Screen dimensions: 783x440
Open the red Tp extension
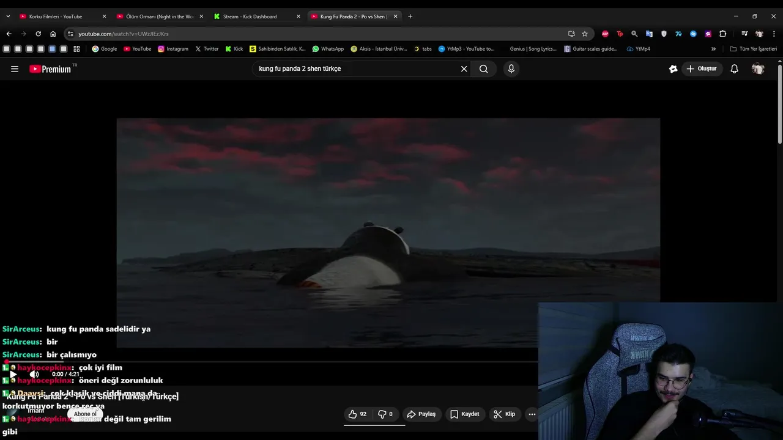620,34
